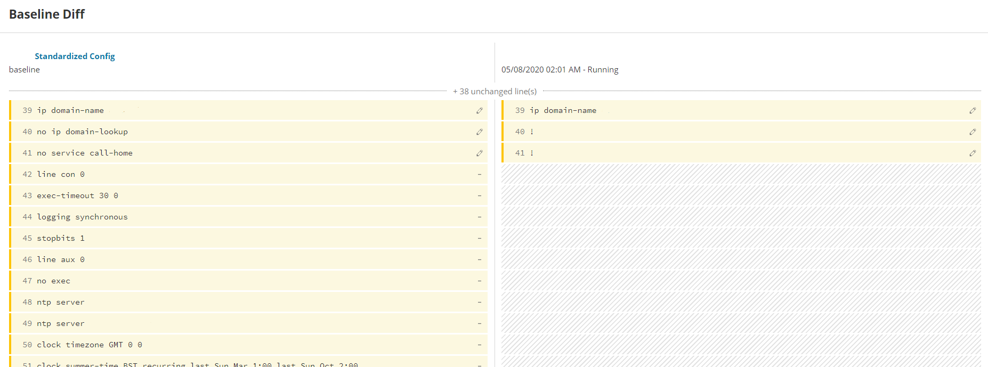The width and height of the screenshot is (988, 367).
Task: Select text 'line aux 0'
Action: [61, 259]
